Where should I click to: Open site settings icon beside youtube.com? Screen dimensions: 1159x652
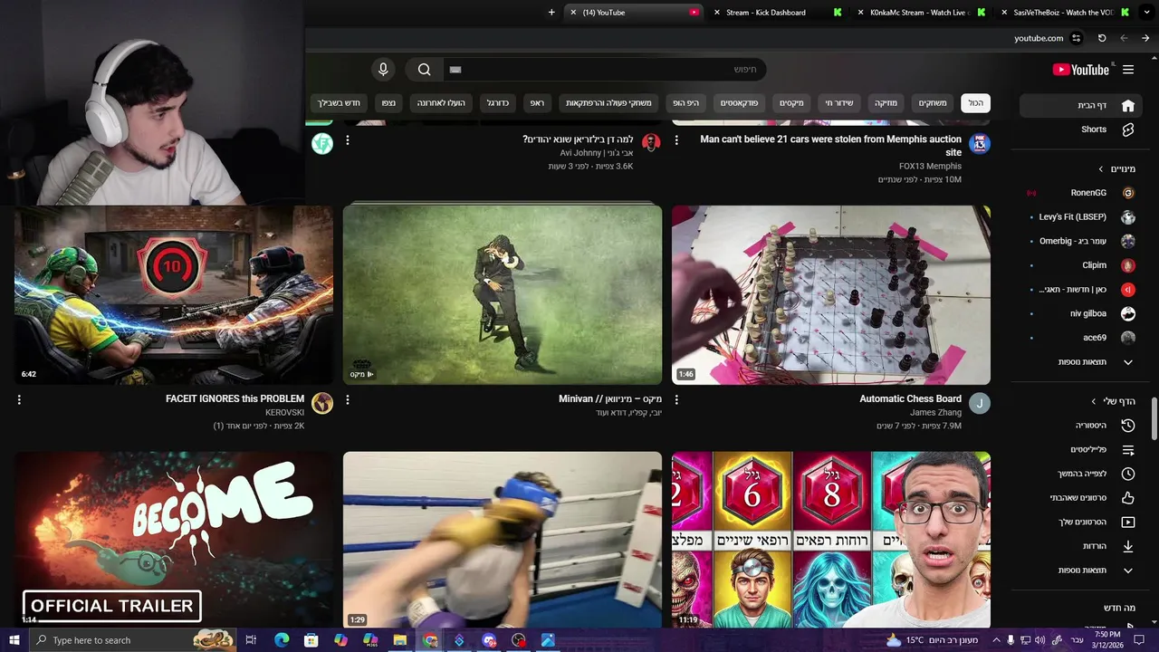pyautogui.click(x=1076, y=38)
